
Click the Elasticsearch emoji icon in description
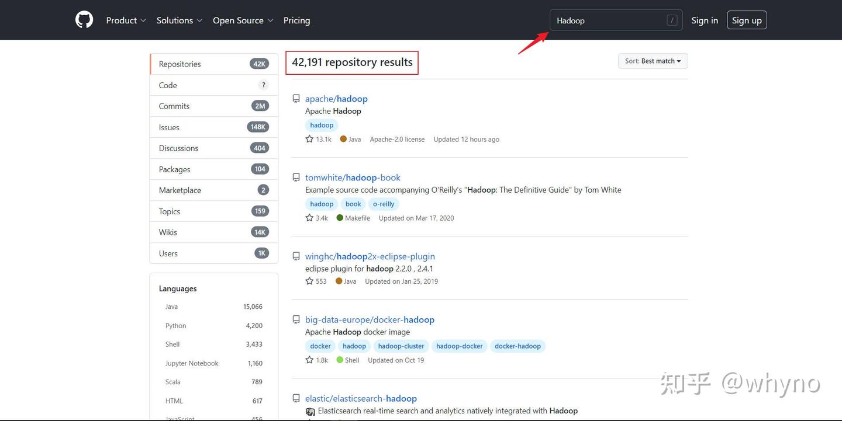tap(310, 412)
